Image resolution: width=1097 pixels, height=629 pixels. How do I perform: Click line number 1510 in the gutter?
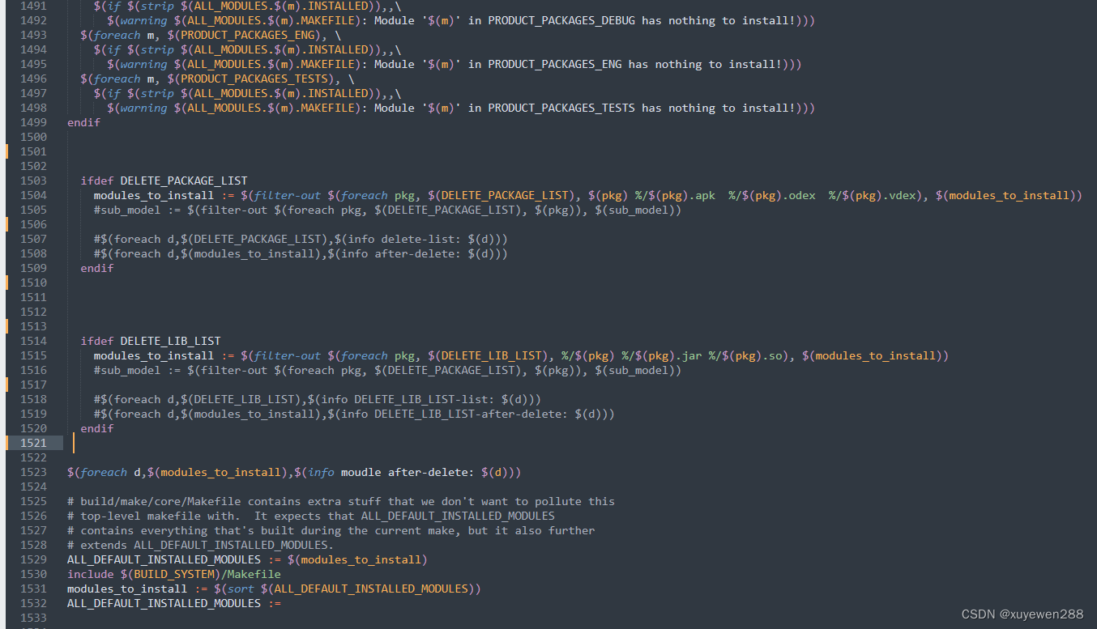click(33, 283)
